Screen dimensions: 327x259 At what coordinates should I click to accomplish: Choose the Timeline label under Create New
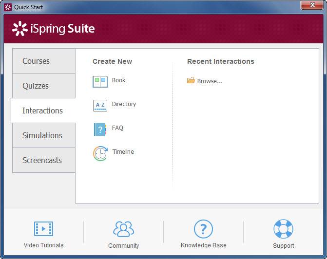click(123, 151)
